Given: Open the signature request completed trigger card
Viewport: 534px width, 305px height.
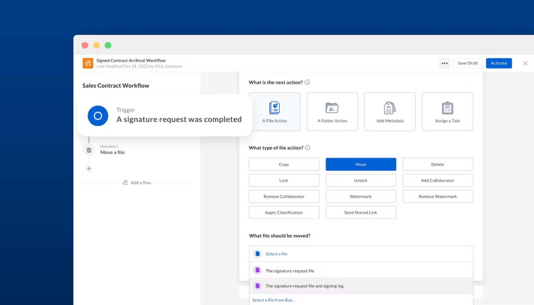Looking at the screenshot, I should [165, 115].
